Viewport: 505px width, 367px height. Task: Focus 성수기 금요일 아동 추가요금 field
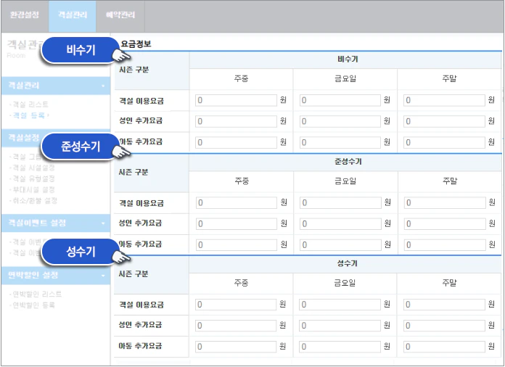pos(340,347)
